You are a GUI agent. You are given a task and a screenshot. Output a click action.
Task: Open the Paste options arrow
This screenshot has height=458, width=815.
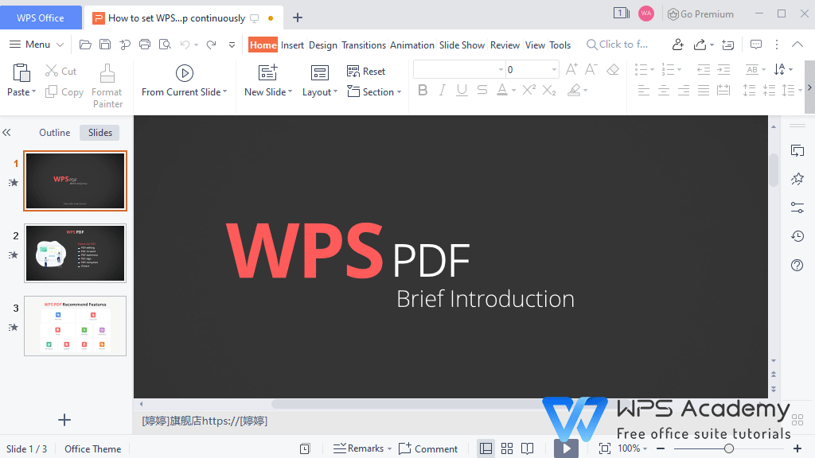click(33, 92)
